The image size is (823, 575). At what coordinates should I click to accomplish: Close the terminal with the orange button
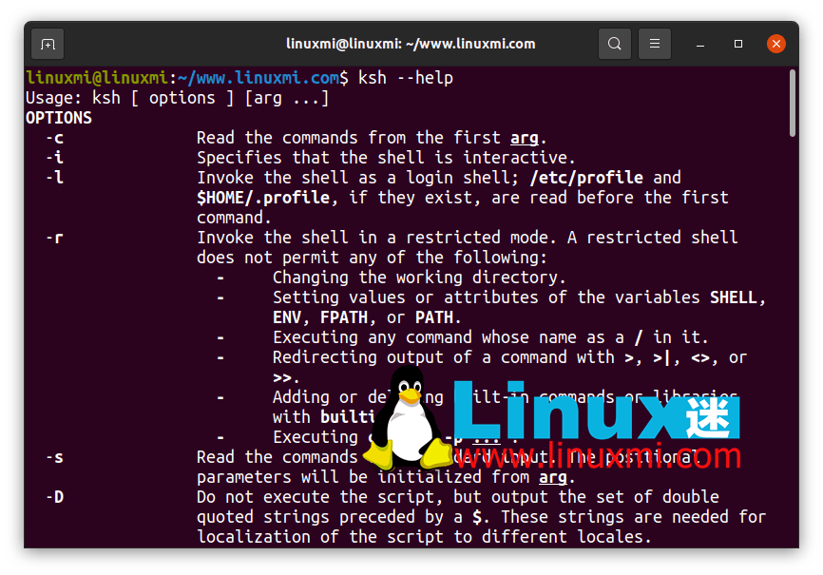pos(776,44)
